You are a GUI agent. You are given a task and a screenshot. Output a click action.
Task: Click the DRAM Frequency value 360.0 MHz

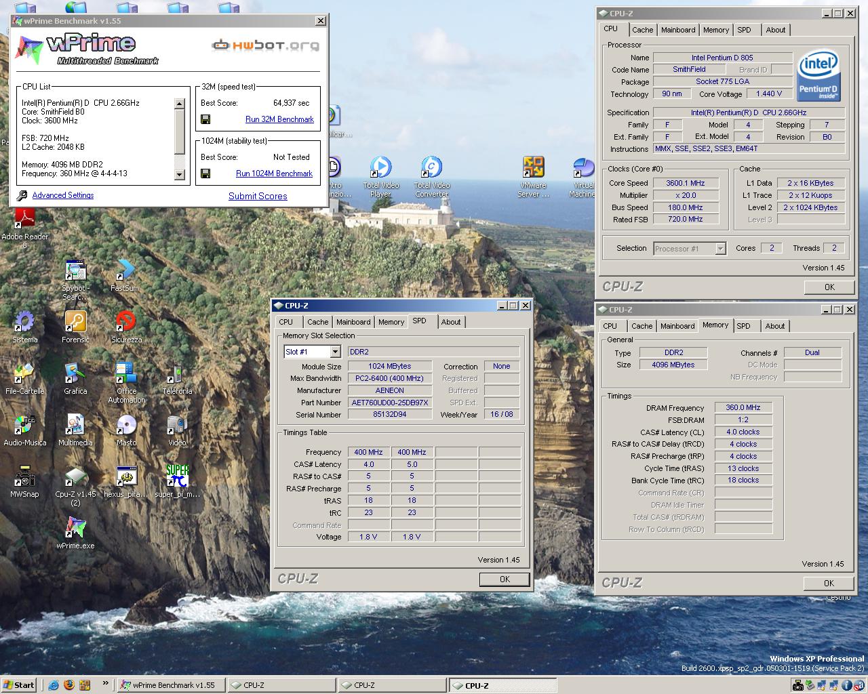pyautogui.click(x=743, y=408)
